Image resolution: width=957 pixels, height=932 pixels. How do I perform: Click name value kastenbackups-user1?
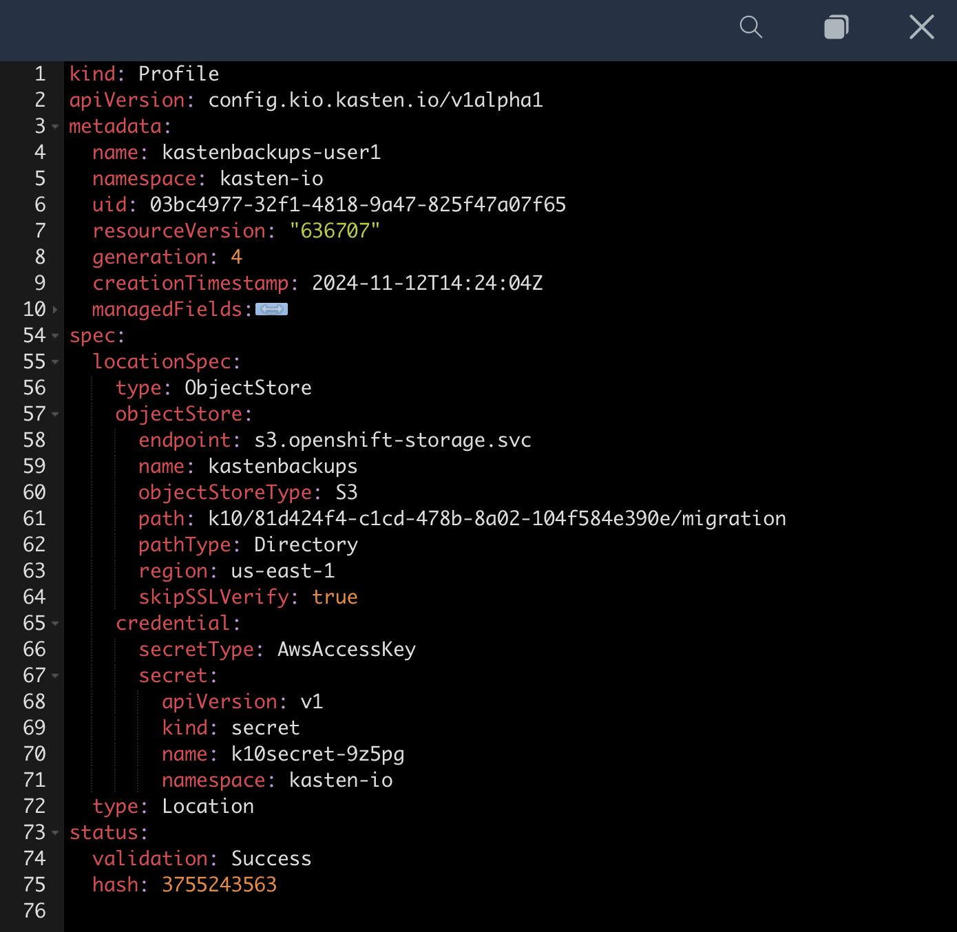pyautogui.click(x=271, y=152)
